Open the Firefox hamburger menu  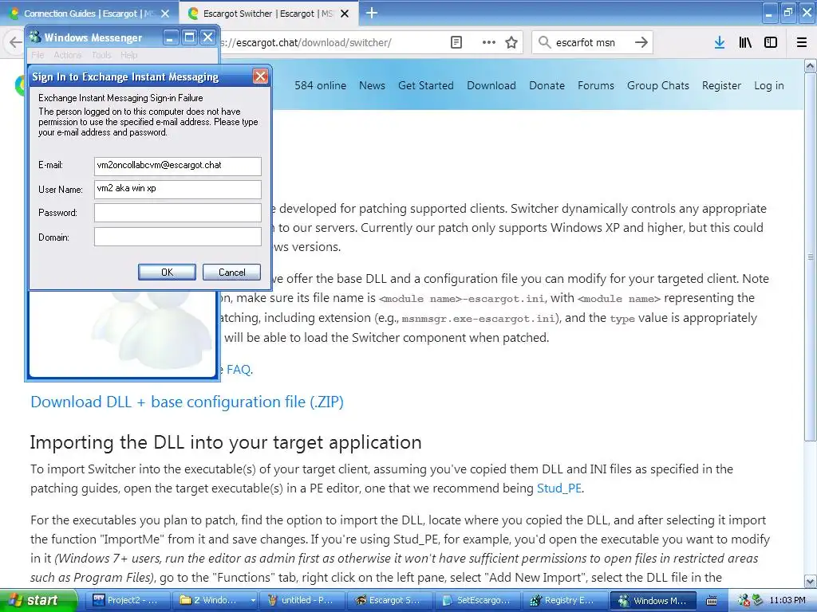coord(802,42)
